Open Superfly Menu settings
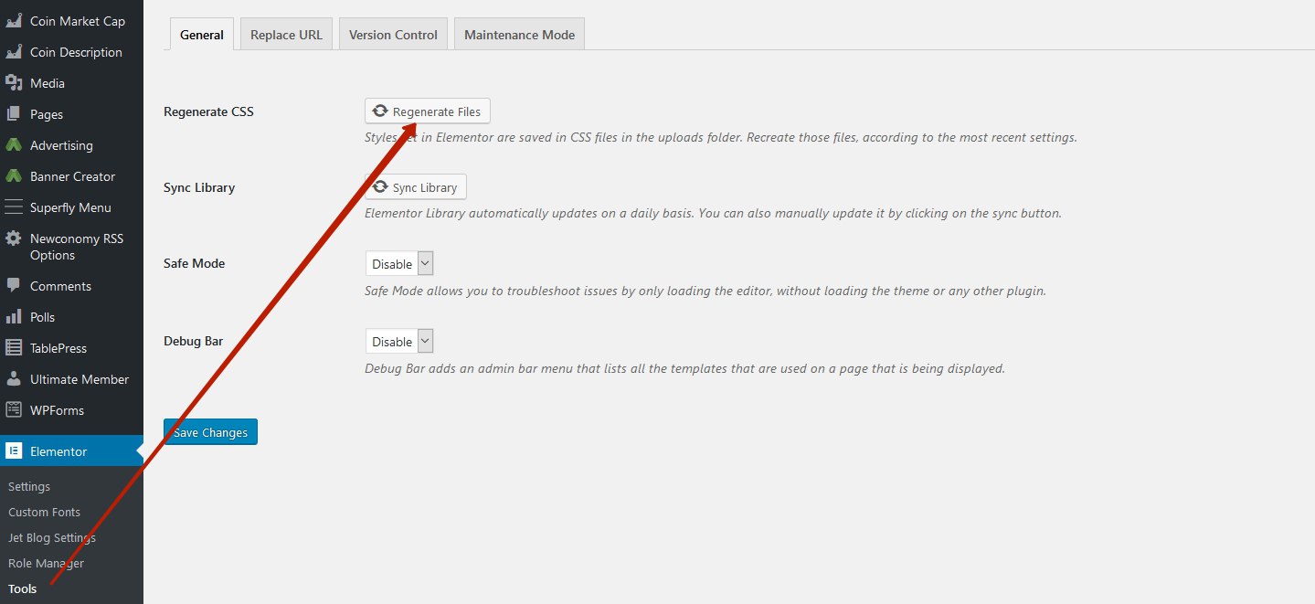This screenshot has height=604, width=1315. [71, 207]
